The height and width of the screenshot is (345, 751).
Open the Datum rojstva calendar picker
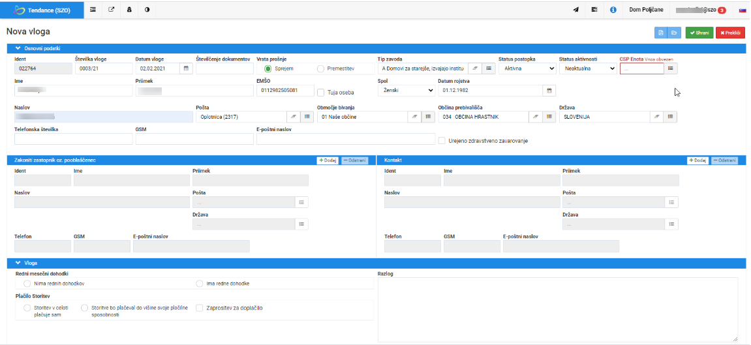[549, 91]
